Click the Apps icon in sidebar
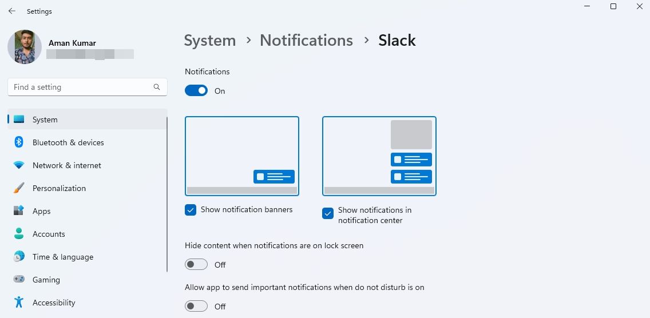650x318 pixels. point(19,210)
